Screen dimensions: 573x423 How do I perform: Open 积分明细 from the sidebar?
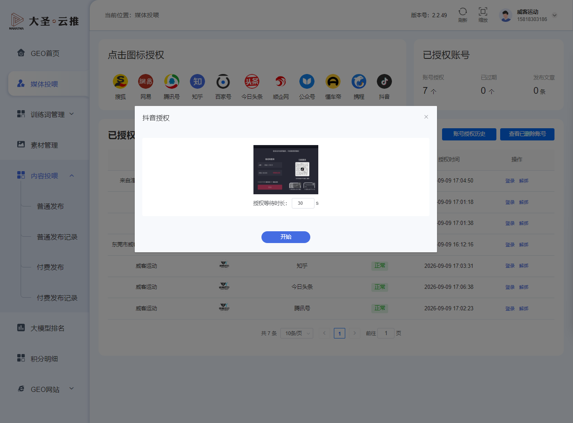(45, 359)
